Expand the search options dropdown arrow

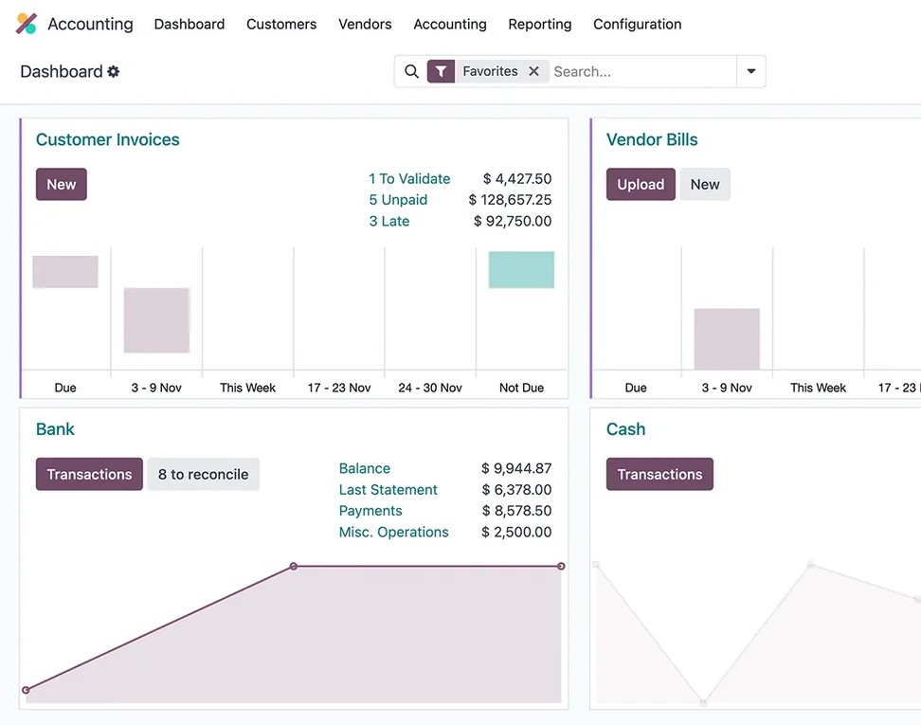click(x=750, y=71)
